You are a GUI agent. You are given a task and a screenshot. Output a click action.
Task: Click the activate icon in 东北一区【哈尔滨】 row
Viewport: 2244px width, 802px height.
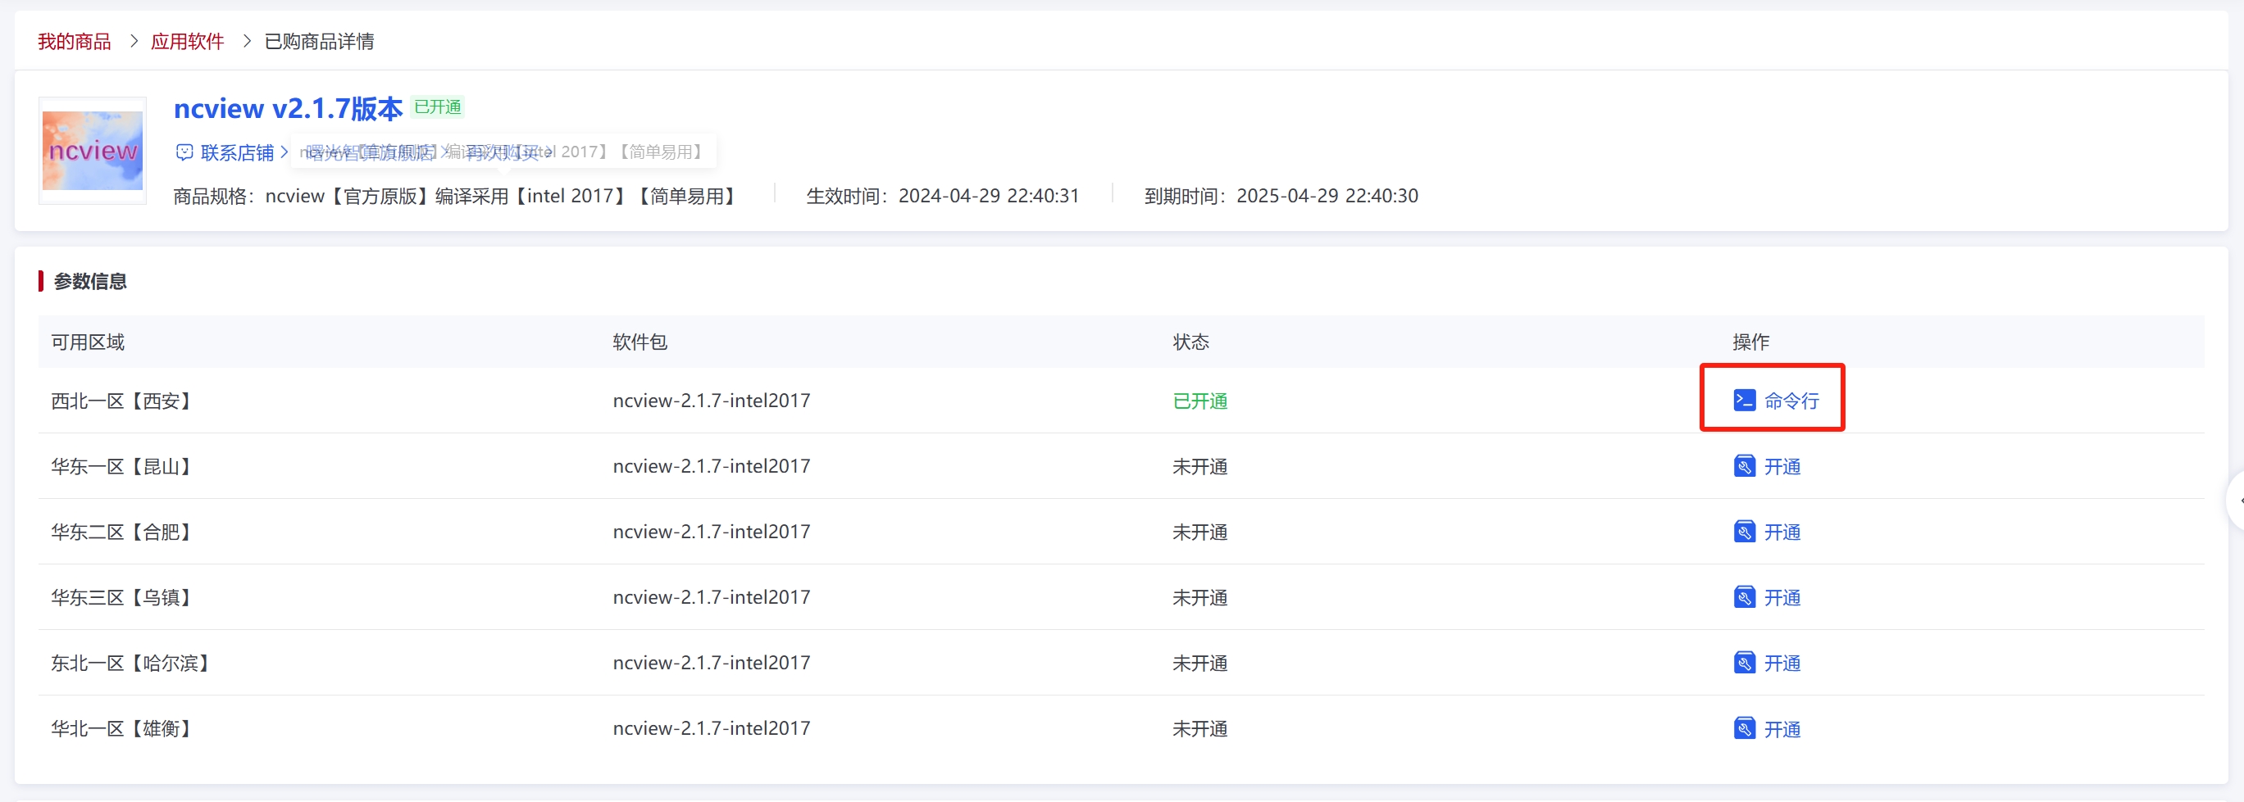pyautogui.click(x=1744, y=664)
